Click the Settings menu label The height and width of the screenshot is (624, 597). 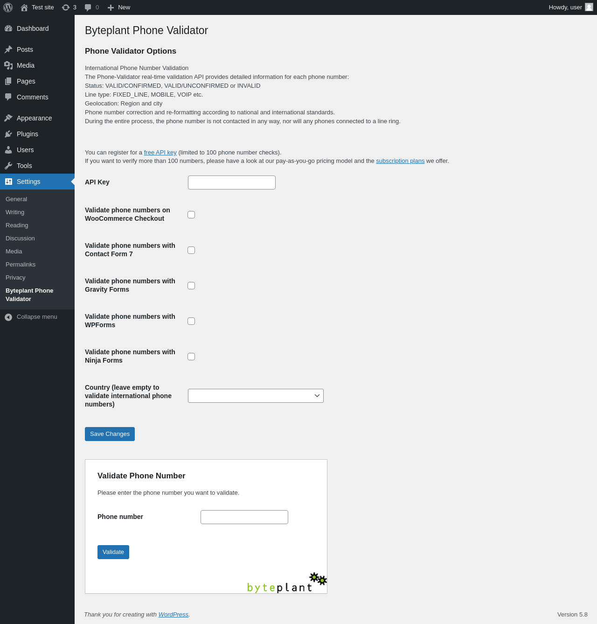tap(28, 182)
